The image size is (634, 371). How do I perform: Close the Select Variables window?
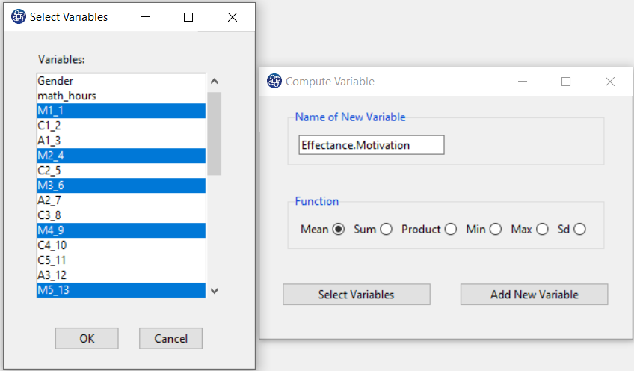click(x=233, y=17)
